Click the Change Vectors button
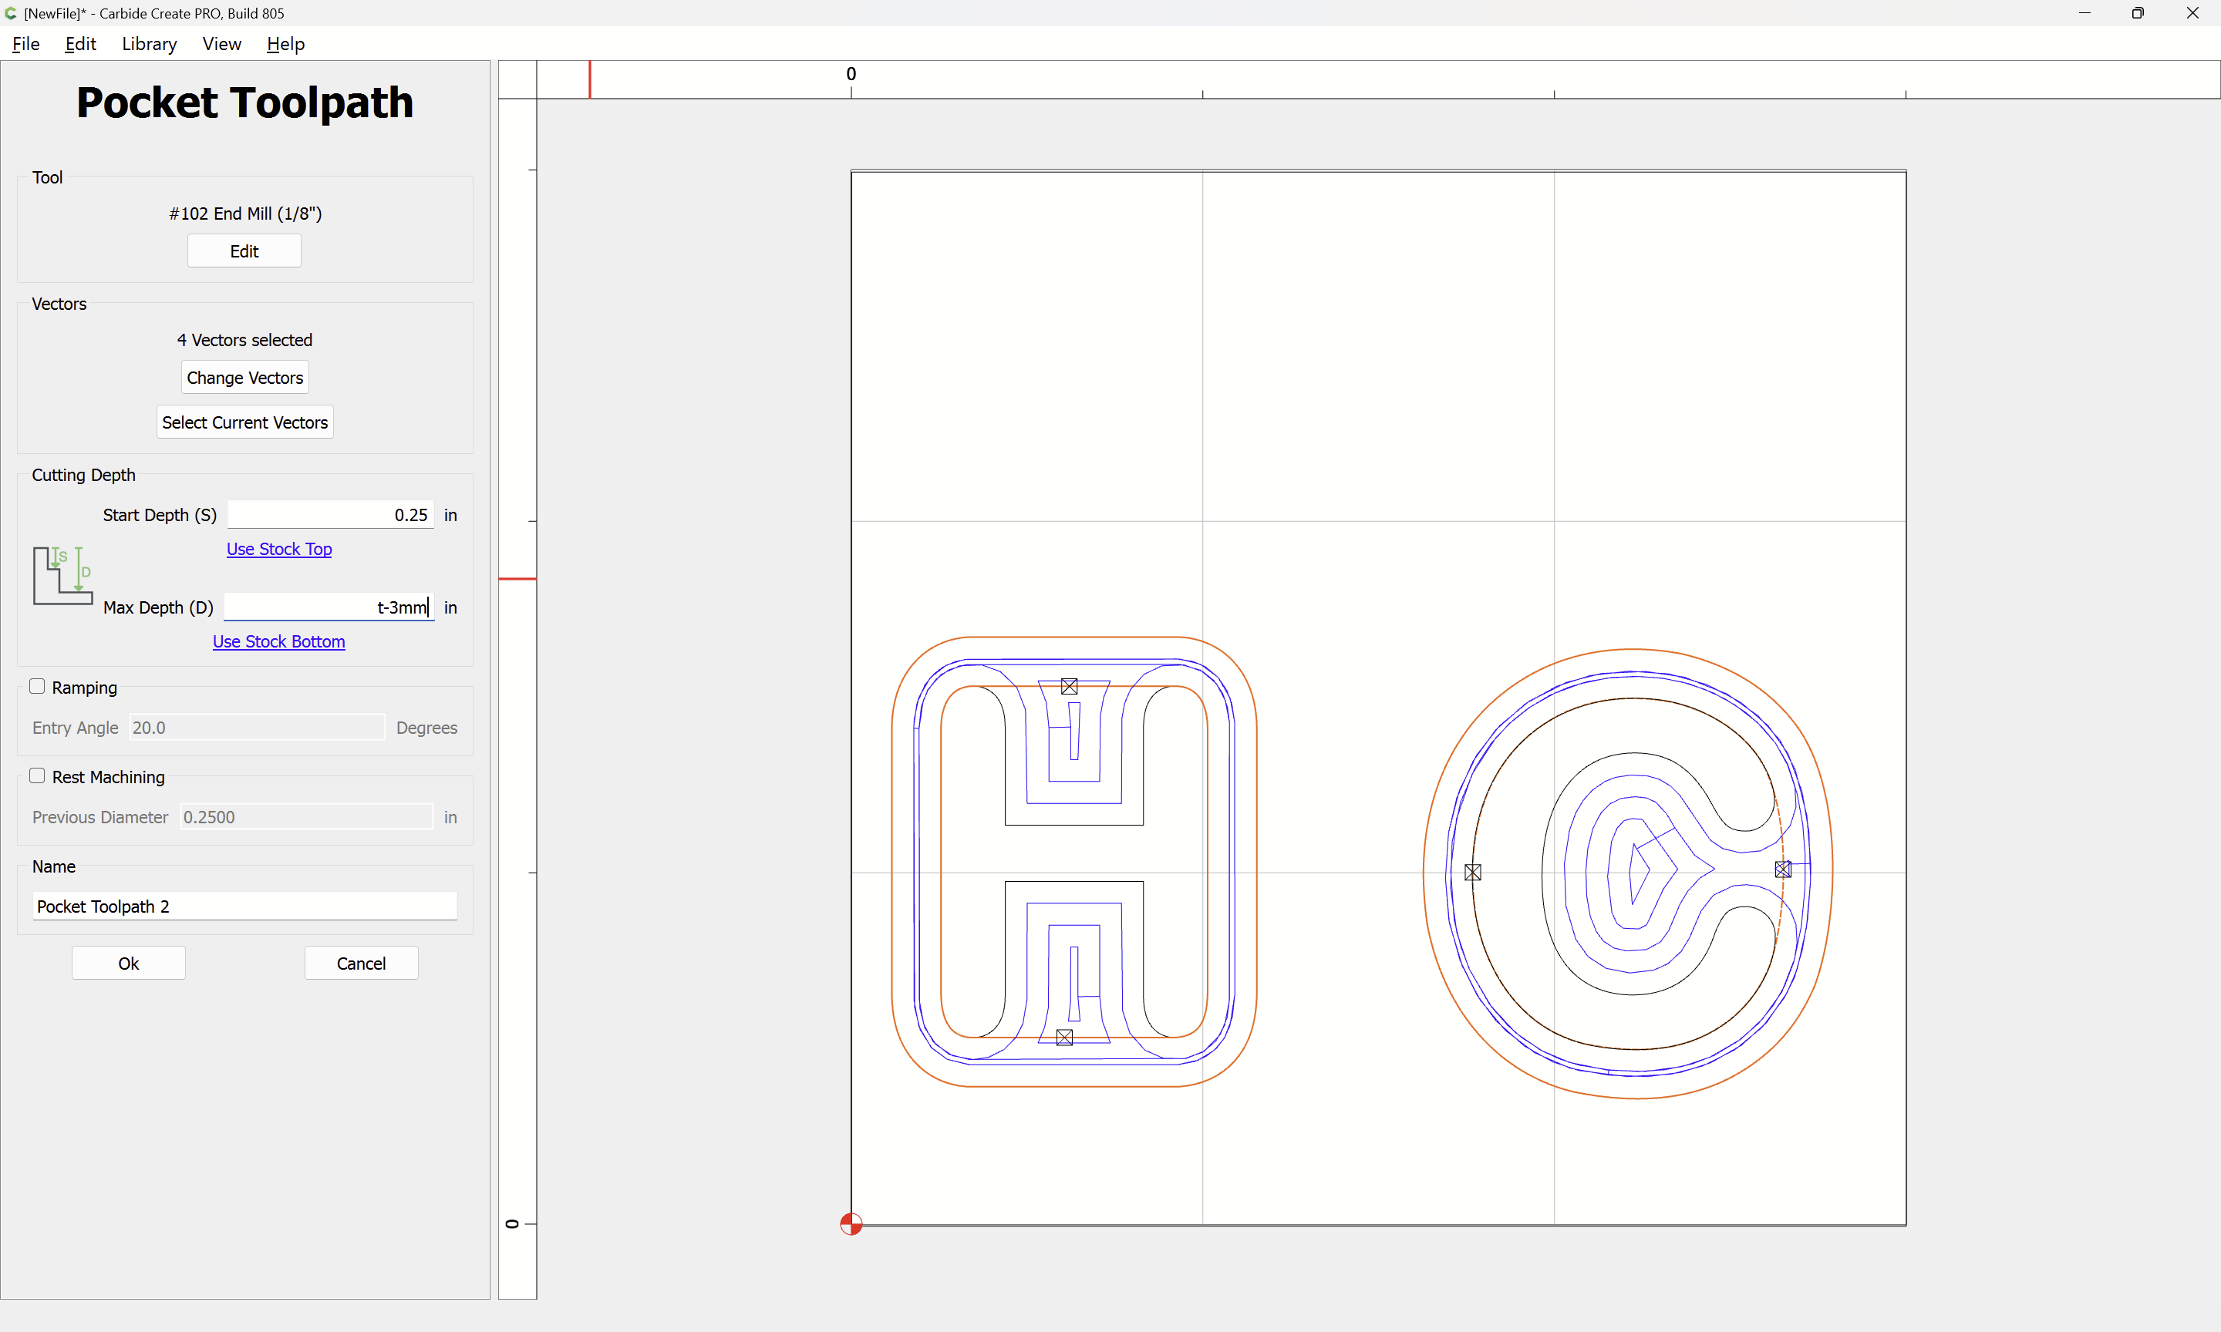 coord(245,378)
